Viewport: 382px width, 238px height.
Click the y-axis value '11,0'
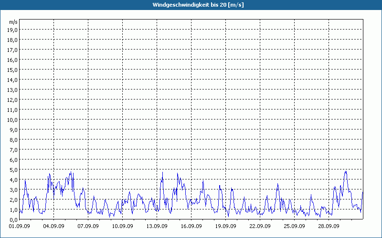pos(12,110)
